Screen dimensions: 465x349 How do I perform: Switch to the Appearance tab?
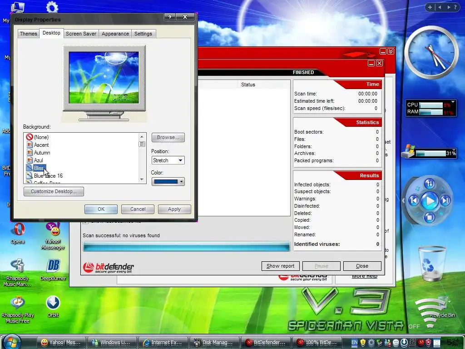click(x=115, y=34)
